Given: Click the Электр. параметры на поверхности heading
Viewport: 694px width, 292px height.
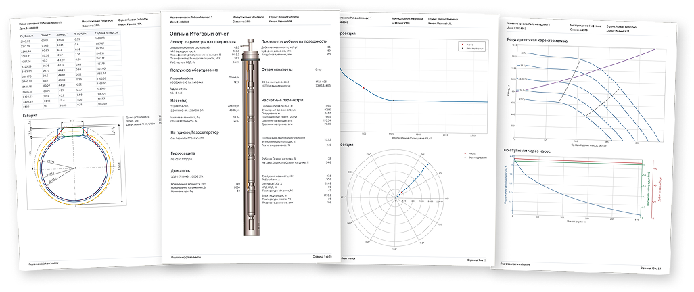Looking at the screenshot, I should point(204,42).
